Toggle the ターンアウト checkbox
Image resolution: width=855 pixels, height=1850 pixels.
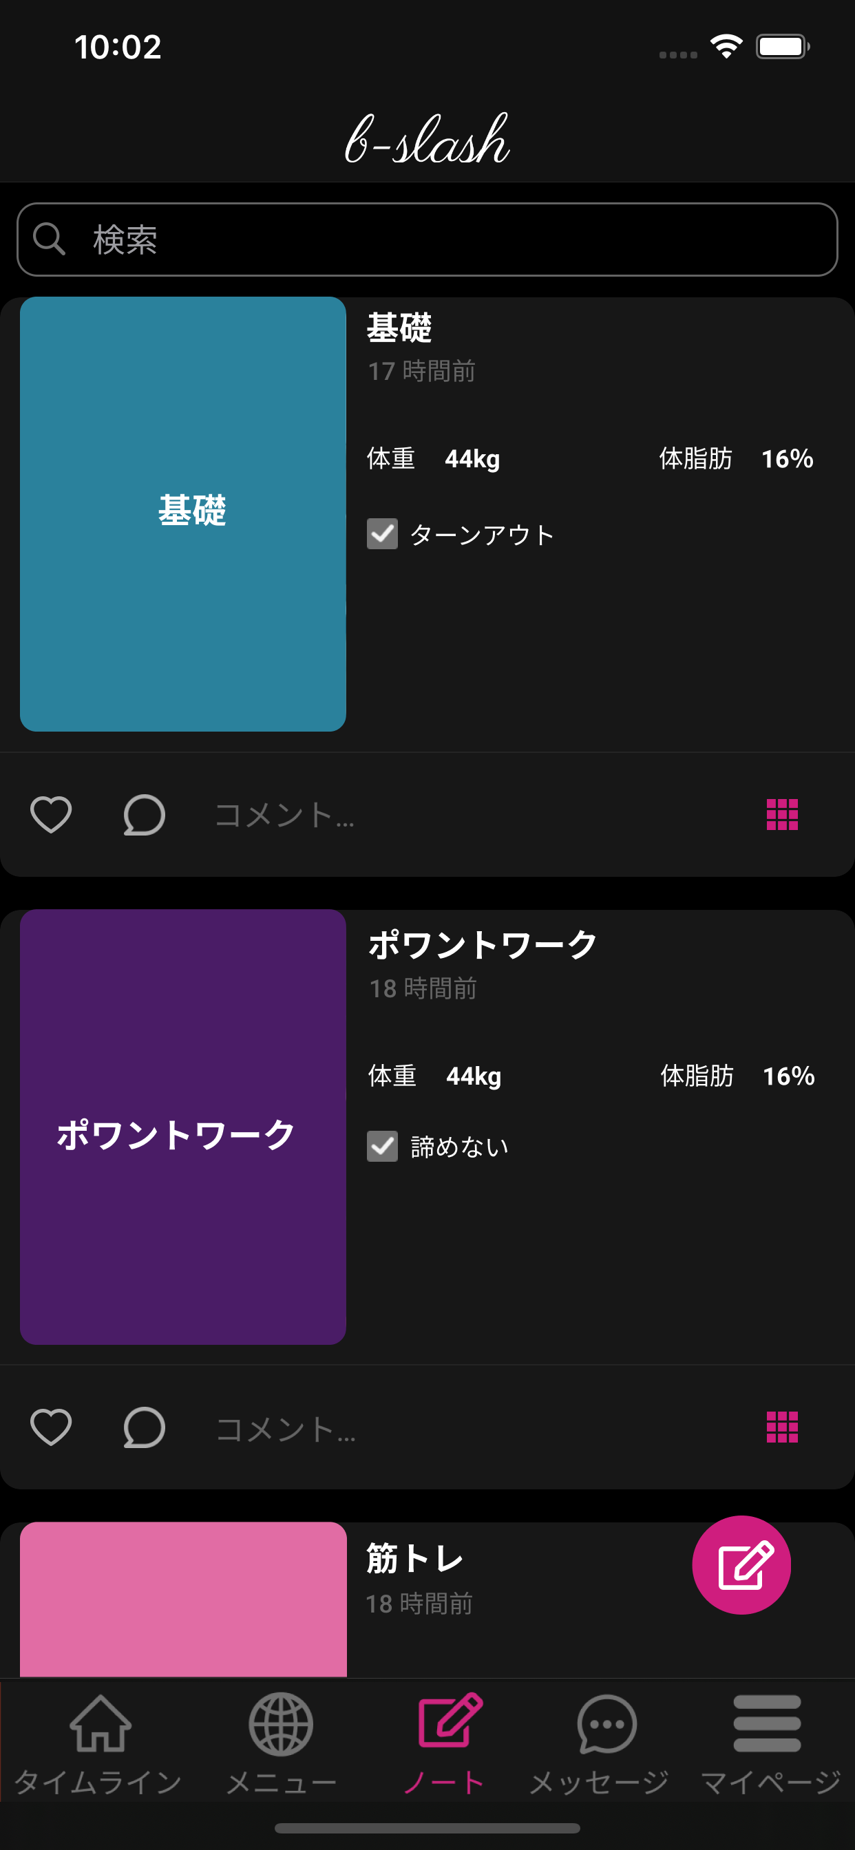pos(382,533)
